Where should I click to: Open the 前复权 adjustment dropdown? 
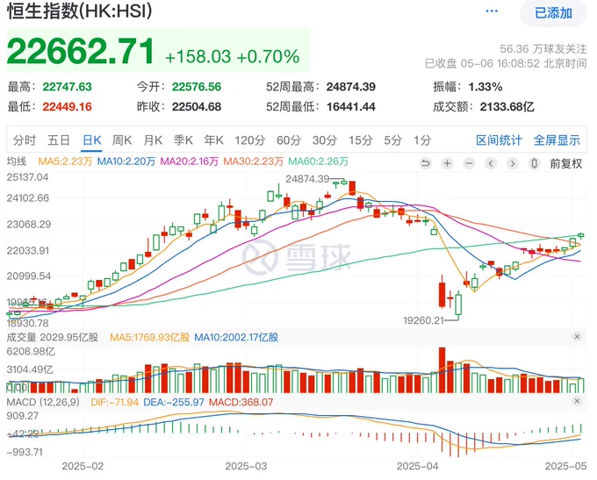point(565,164)
